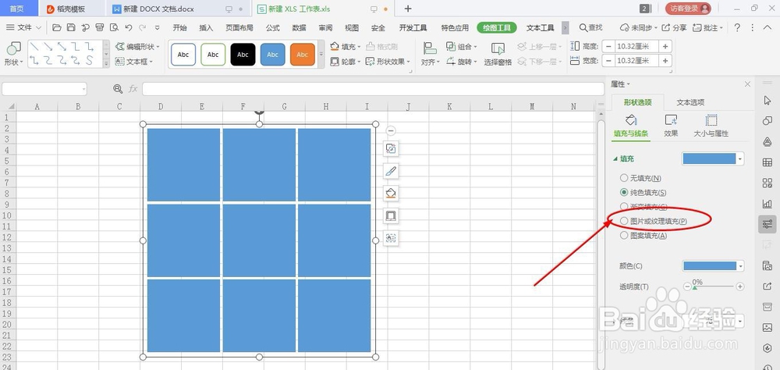This screenshot has height=370, width=780.
Task: Switch to the 文本选项 panel tab
Action: [x=690, y=102]
